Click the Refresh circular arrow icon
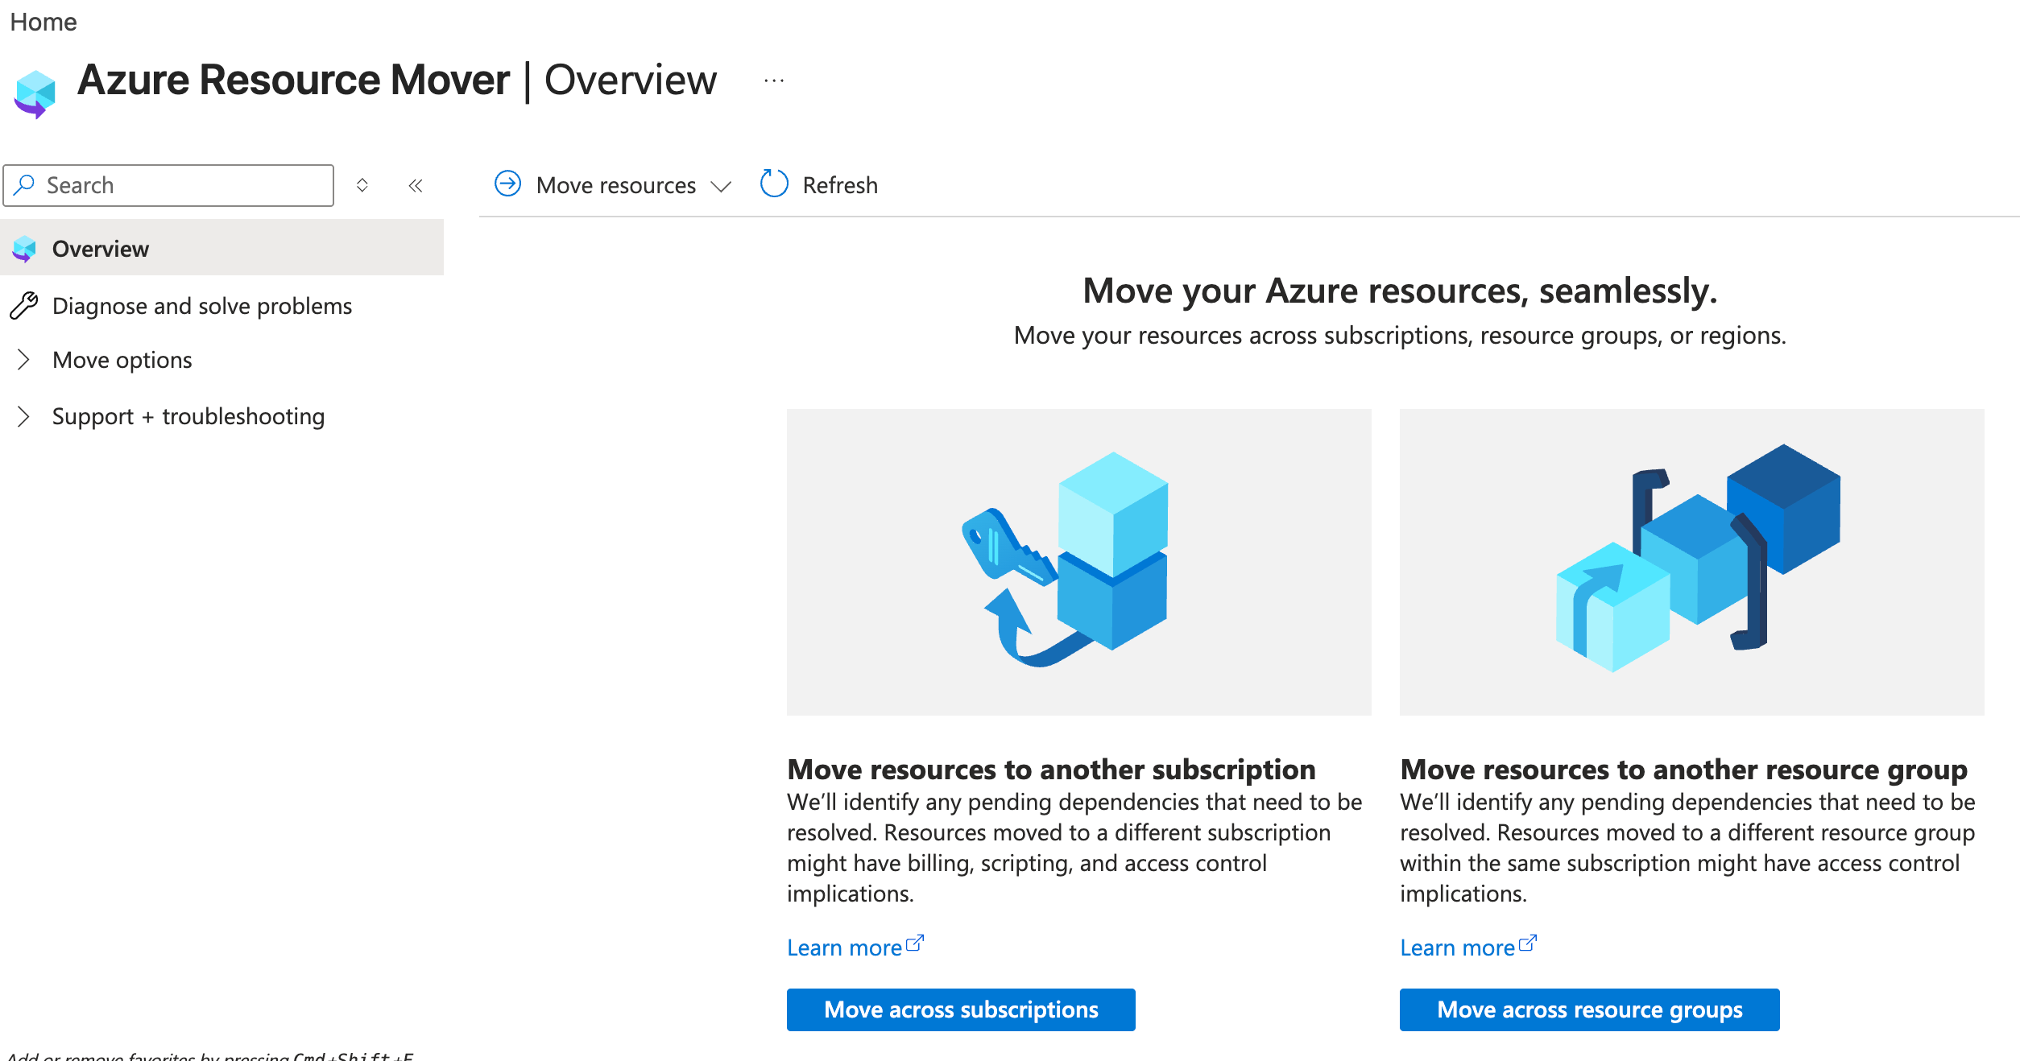Viewport: 2020px width, 1061px height. point(774,184)
